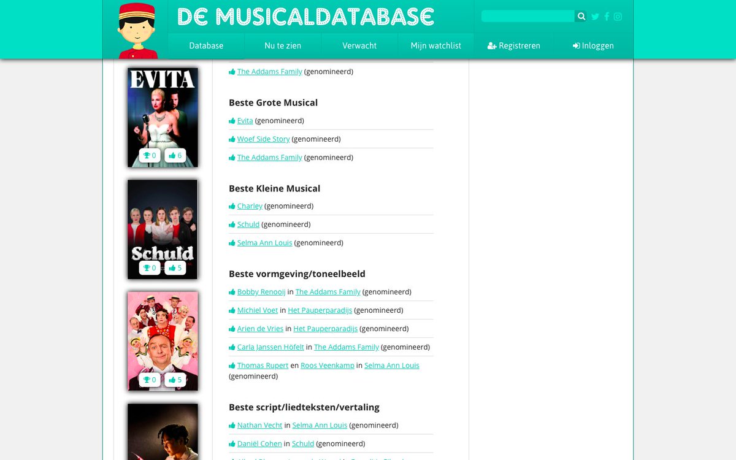Open the Evita poster thumbnail
736x460 pixels.
pos(163,117)
